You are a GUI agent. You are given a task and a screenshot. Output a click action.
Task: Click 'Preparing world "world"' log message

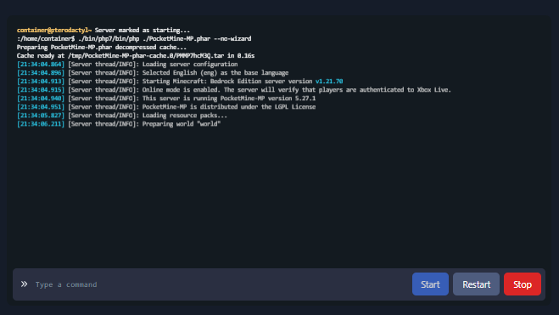click(182, 124)
